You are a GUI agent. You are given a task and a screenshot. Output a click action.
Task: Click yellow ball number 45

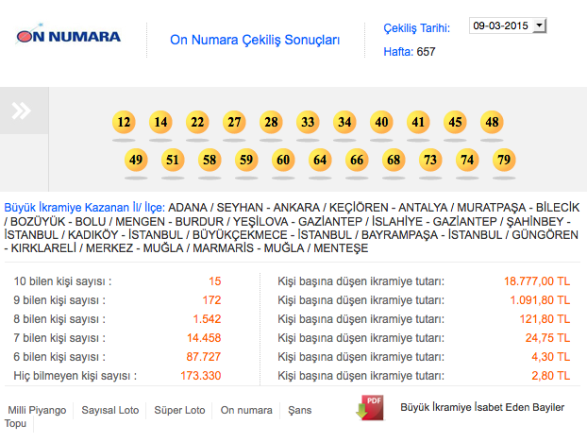coord(455,122)
